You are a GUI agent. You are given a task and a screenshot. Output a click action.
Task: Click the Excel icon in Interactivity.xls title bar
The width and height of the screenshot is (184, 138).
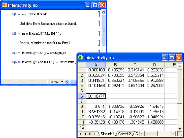(x=81, y=57)
